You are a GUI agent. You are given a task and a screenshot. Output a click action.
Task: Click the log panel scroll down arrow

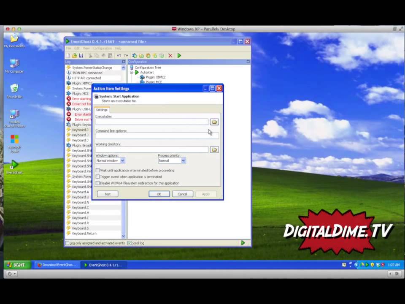123,236
